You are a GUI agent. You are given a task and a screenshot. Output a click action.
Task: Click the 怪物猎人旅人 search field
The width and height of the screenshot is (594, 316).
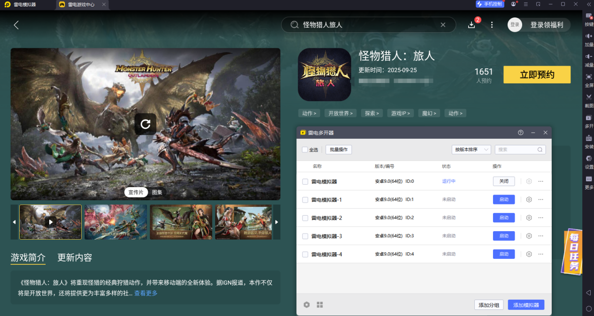369,25
